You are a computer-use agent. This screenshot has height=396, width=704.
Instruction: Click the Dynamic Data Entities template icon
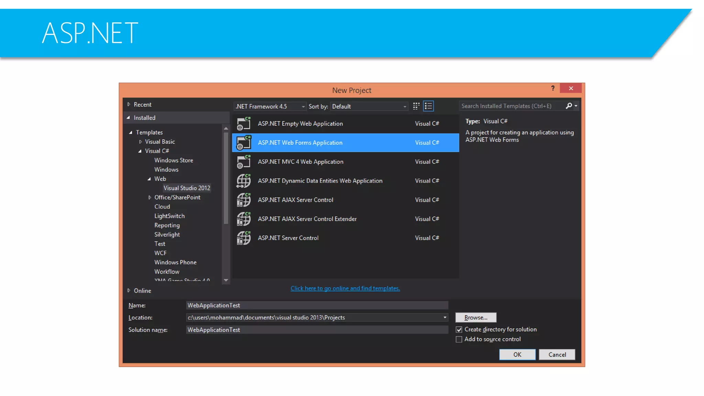(x=244, y=181)
